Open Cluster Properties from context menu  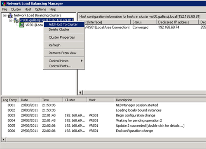click(x=64, y=37)
